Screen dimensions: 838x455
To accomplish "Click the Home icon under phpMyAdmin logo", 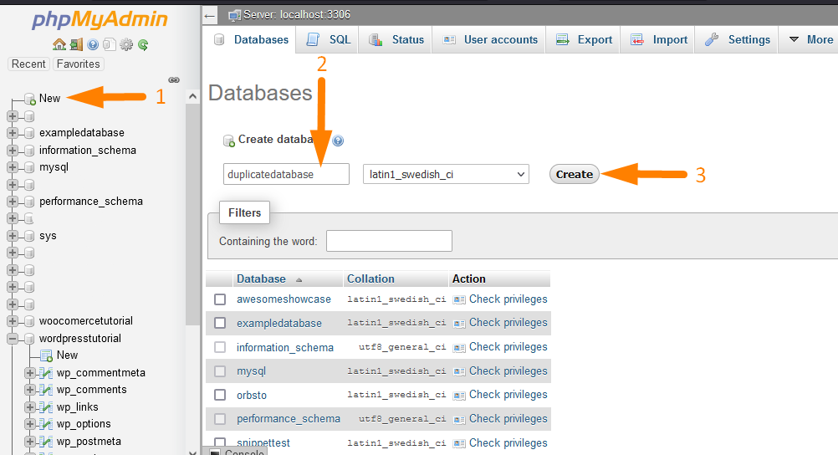I will coord(59,44).
